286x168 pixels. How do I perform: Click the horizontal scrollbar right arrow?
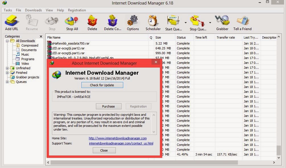point(274,162)
